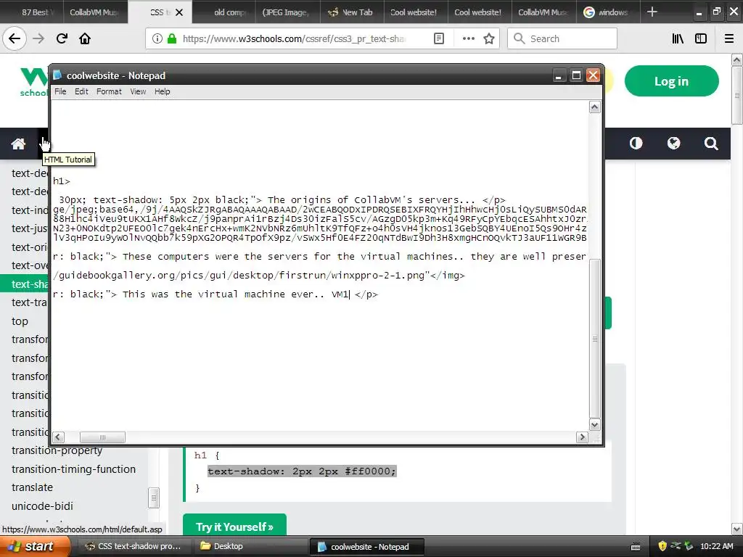Open Notepad Edit menu

click(x=81, y=91)
